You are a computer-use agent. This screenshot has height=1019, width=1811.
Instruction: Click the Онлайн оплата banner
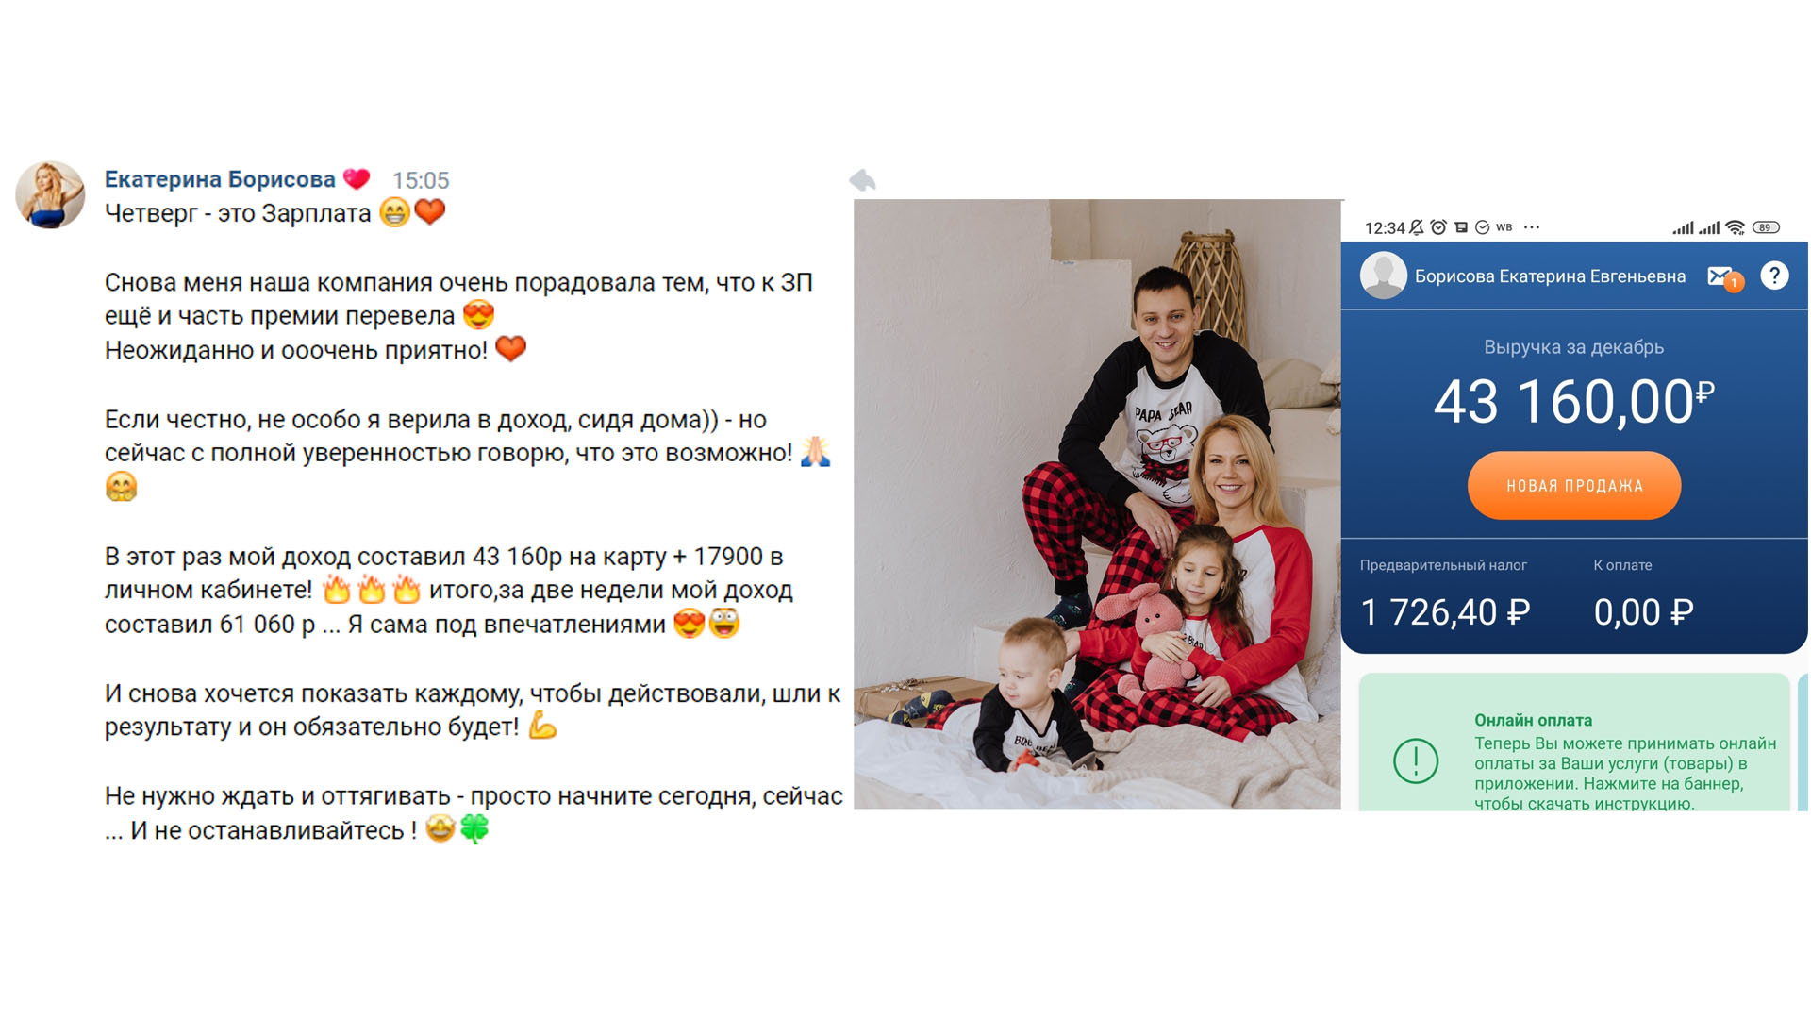[1574, 743]
